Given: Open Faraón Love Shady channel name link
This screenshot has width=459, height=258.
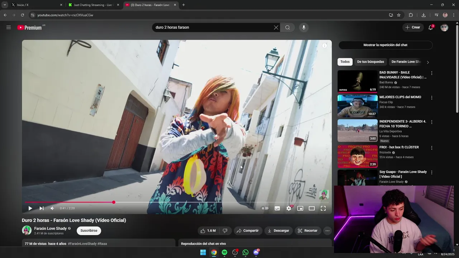Looking at the screenshot, I should coord(50,229).
